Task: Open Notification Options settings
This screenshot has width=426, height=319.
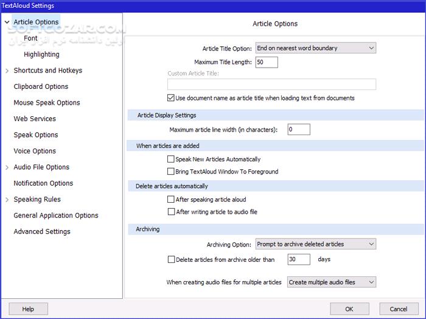Action: 43,183
